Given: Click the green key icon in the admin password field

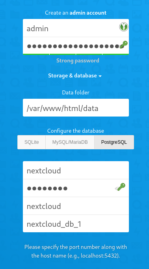Looking at the screenshot, I should [124, 45].
